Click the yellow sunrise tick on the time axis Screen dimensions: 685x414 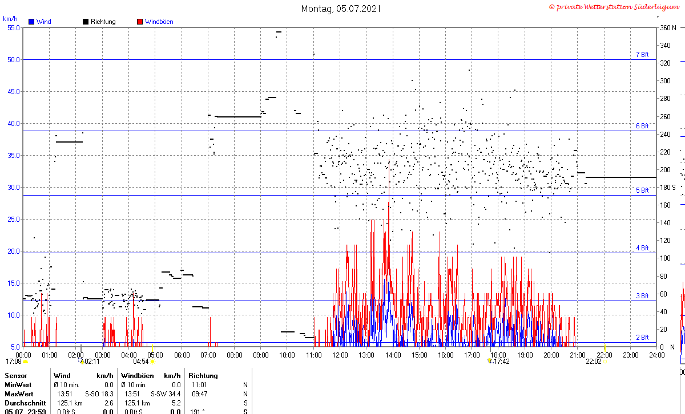pos(152,347)
